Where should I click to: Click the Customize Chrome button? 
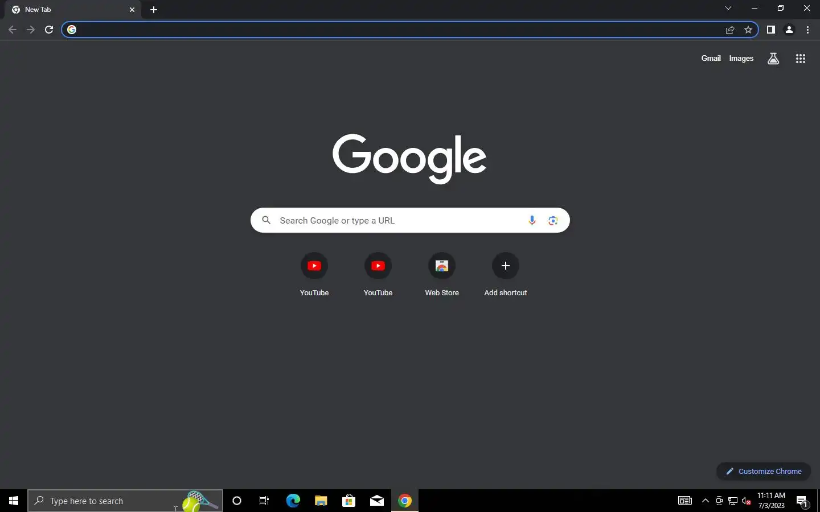tap(763, 471)
